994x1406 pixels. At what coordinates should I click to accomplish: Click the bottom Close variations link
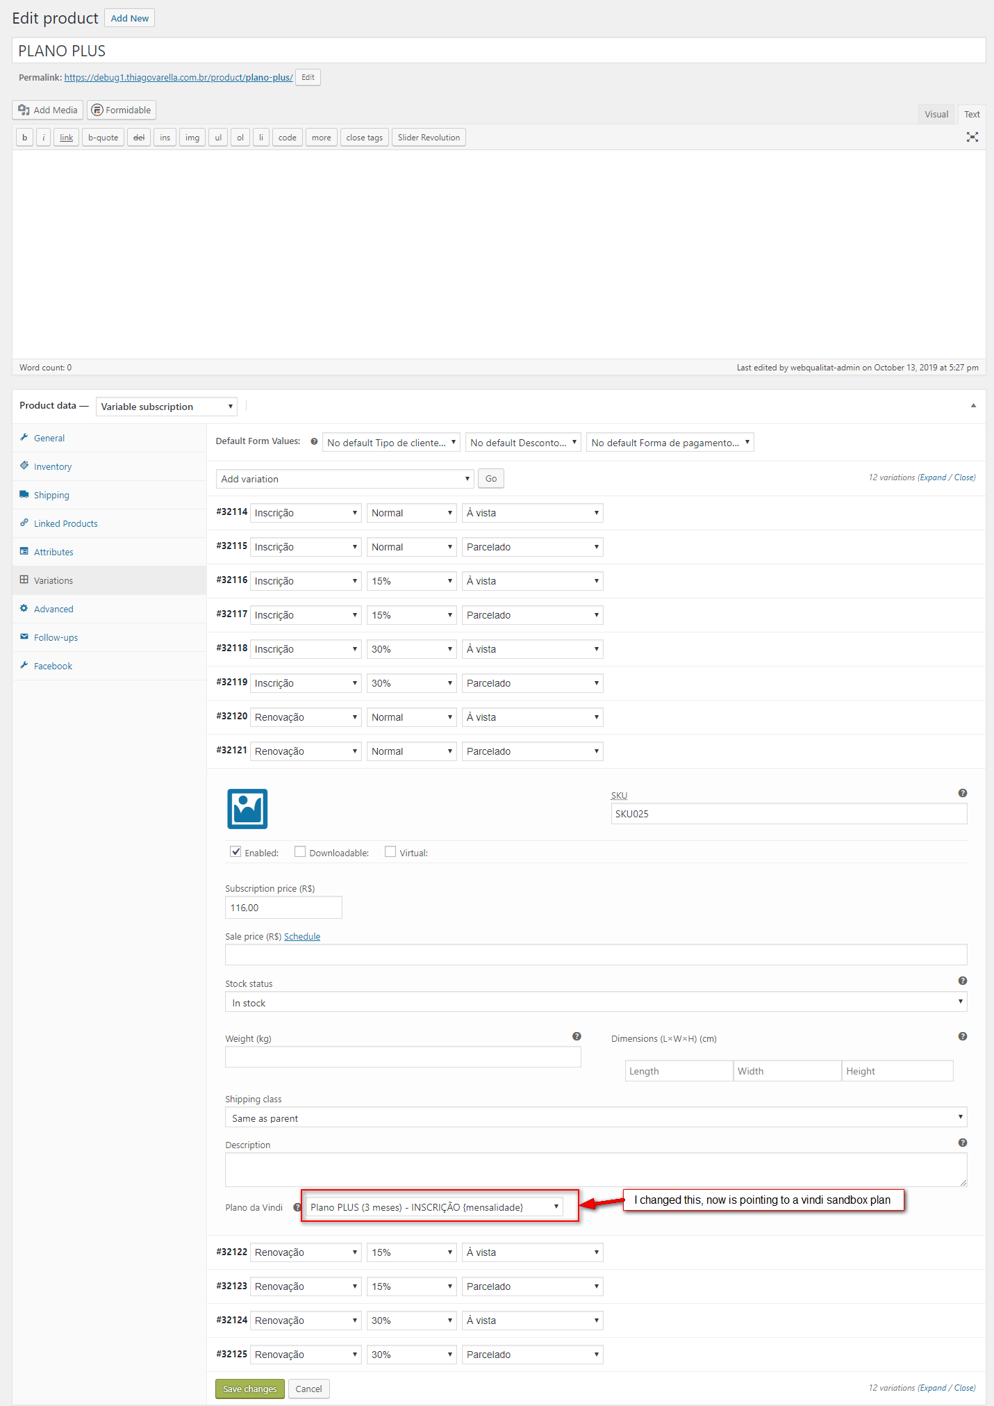(963, 1388)
